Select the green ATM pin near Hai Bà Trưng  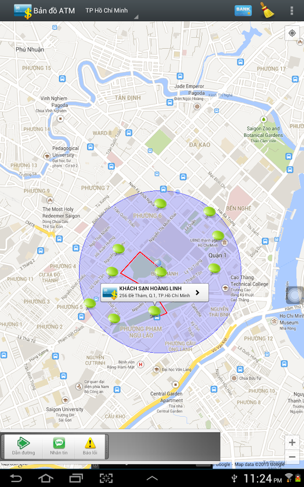[x=209, y=212]
